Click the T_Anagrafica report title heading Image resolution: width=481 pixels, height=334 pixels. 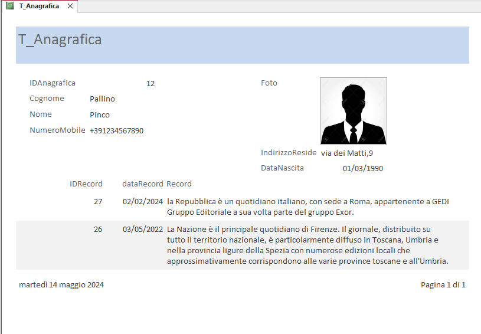tap(60, 40)
